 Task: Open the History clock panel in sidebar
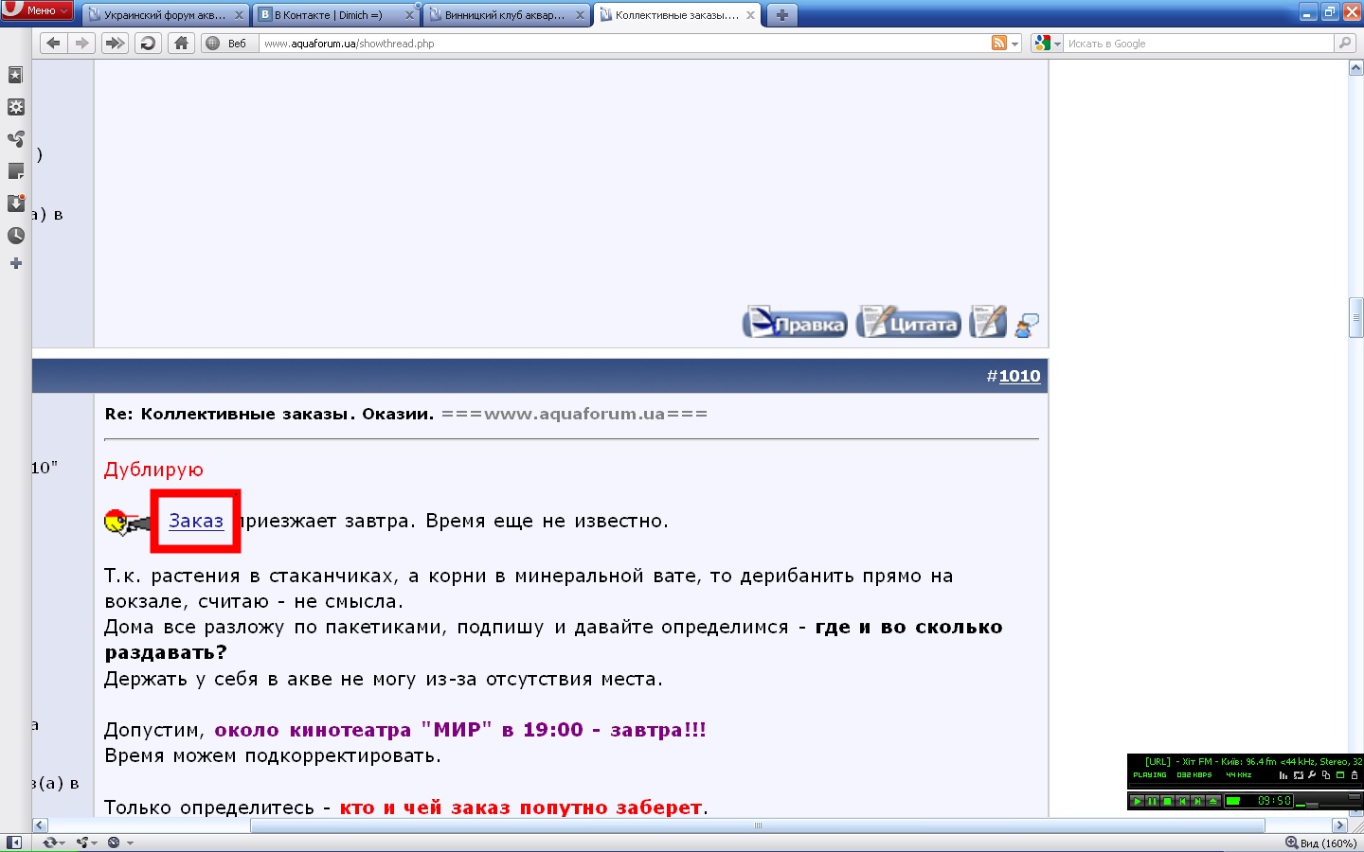pyautogui.click(x=15, y=235)
